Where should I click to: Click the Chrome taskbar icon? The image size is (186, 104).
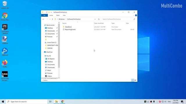click(x=62, y=101)
